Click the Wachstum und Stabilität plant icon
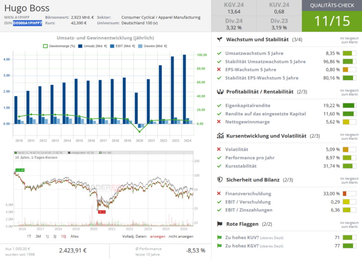 [x=220, y=40]
